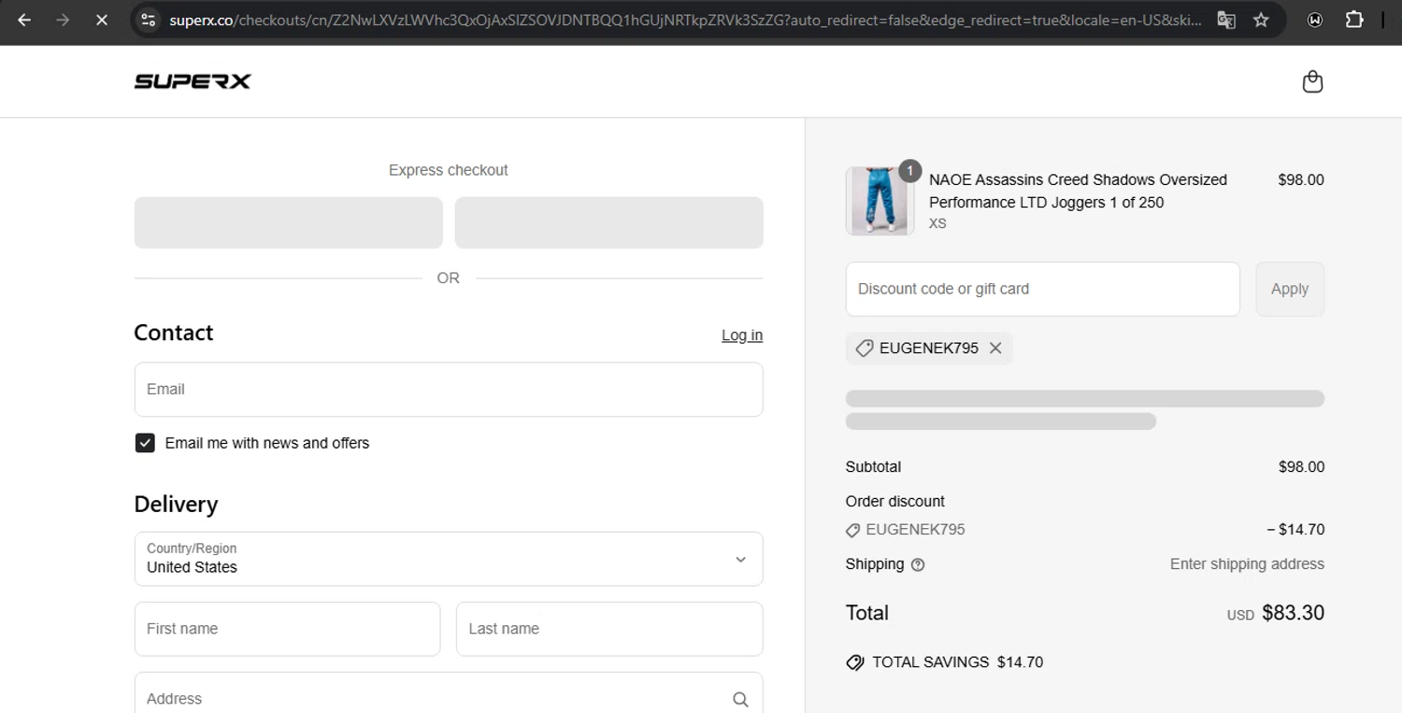Click the XS size label

937,224
